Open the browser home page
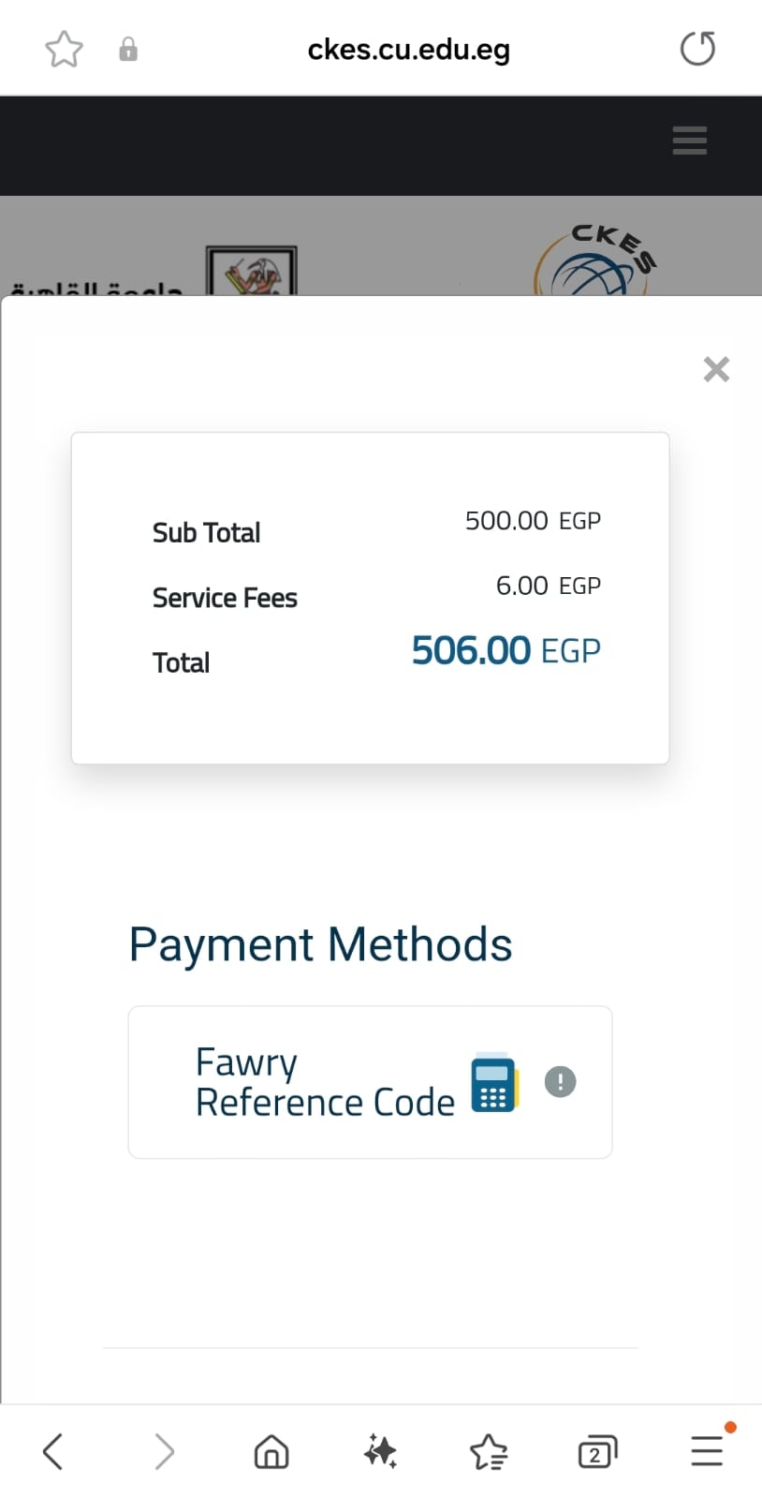 [x=271, y=1451]
